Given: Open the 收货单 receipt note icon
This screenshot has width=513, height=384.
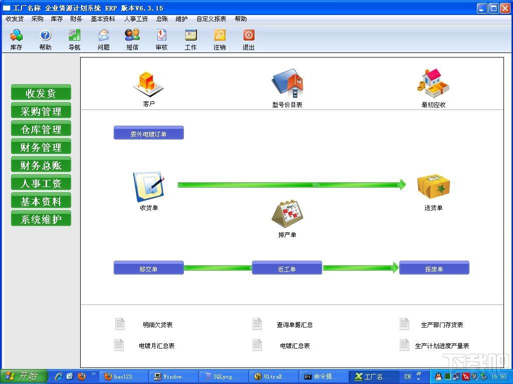Looking at the screenshot, I should tap(148, 187).
